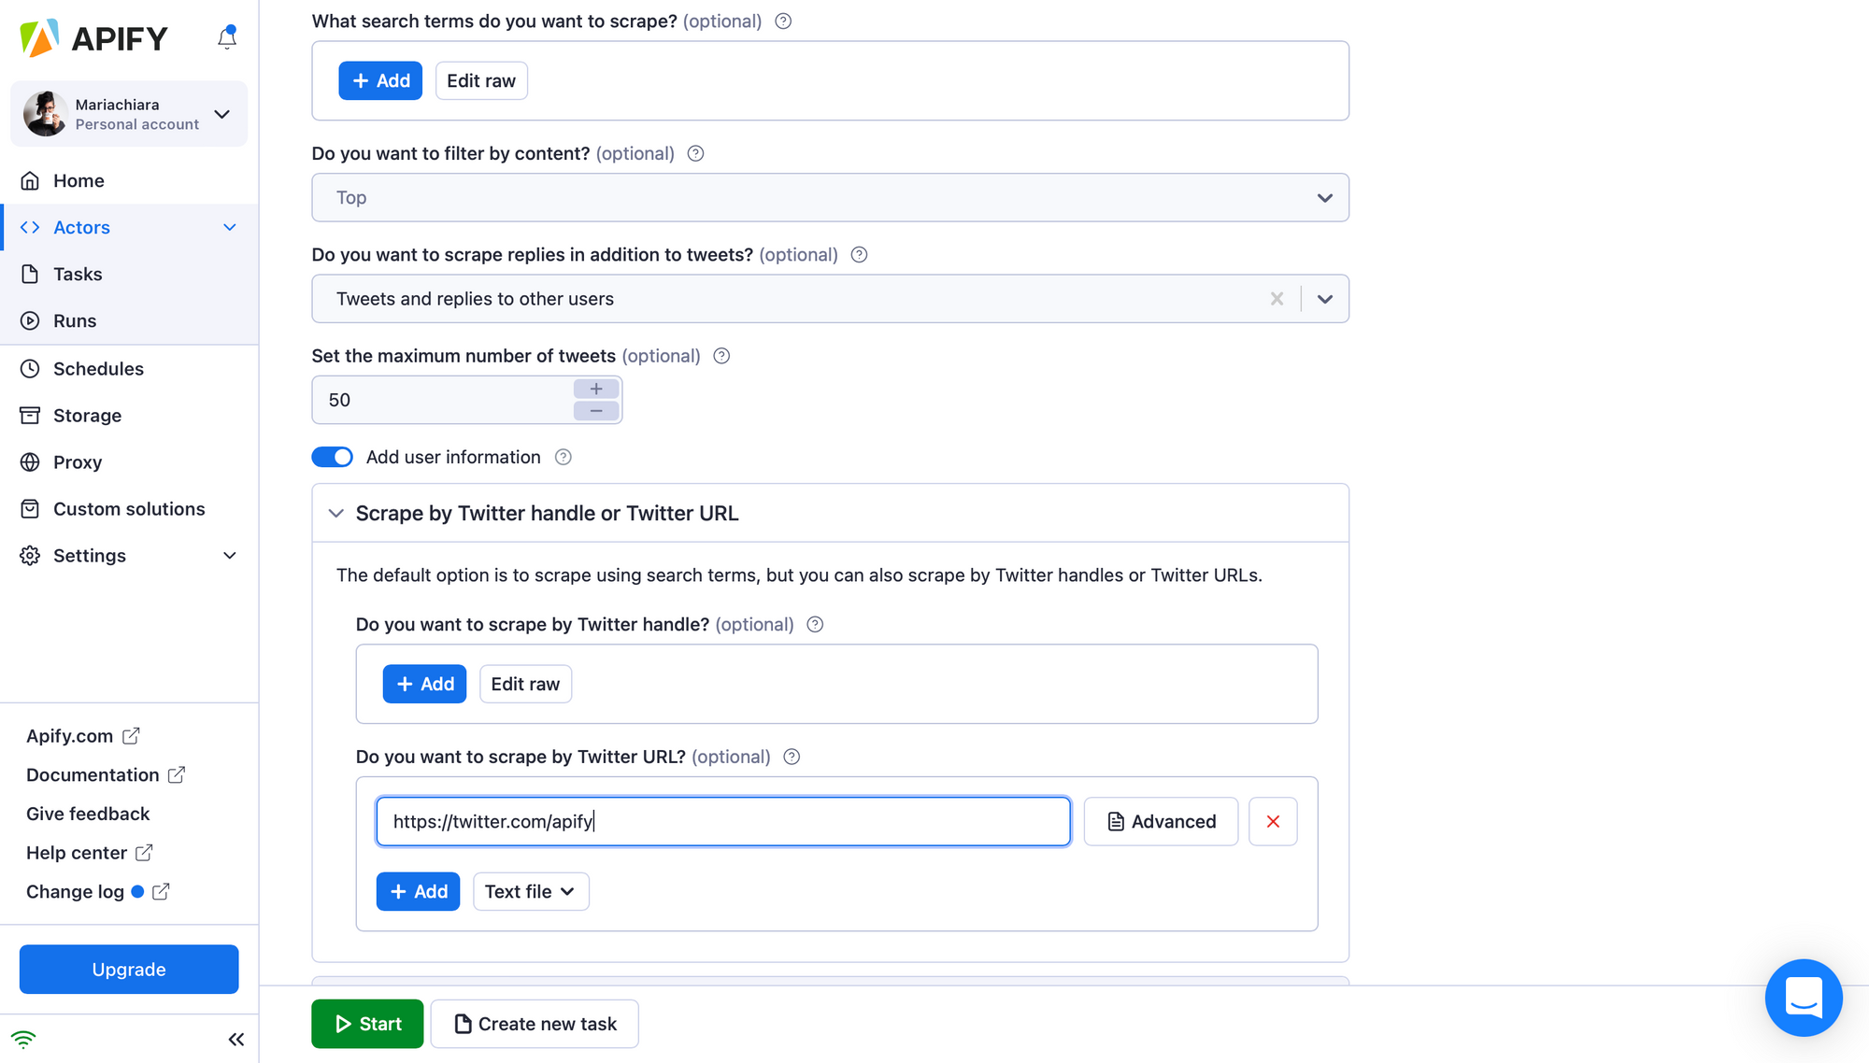The image size is (1869, 1063).
Task: Open Apify.com external link
Action: (82, 735)
